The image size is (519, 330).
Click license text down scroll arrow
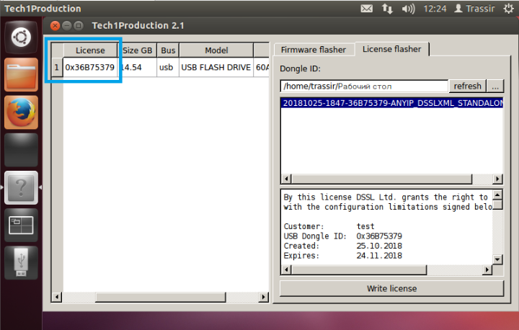coord(497,259)
